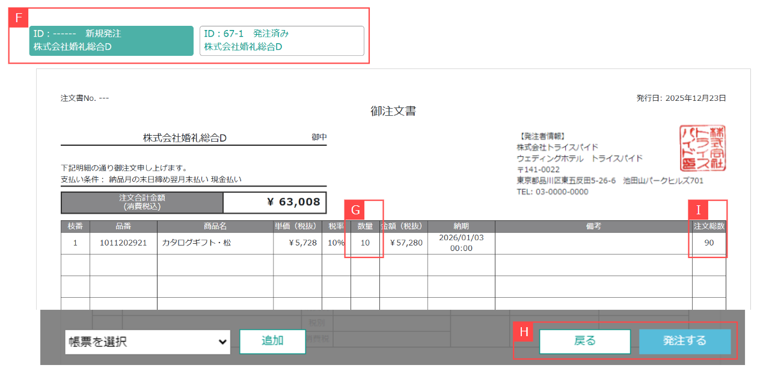Click the delivery date 2026/01/03 cell
Screen dimensions: 775x386
pos(461,243)
